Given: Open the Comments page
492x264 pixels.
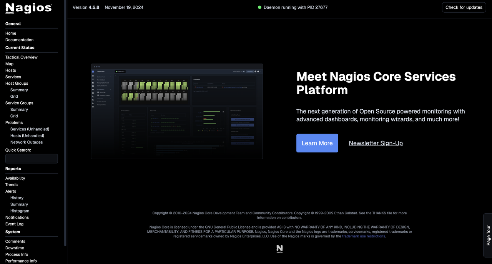Looking at the screenshot, I should tap(15, 241).
